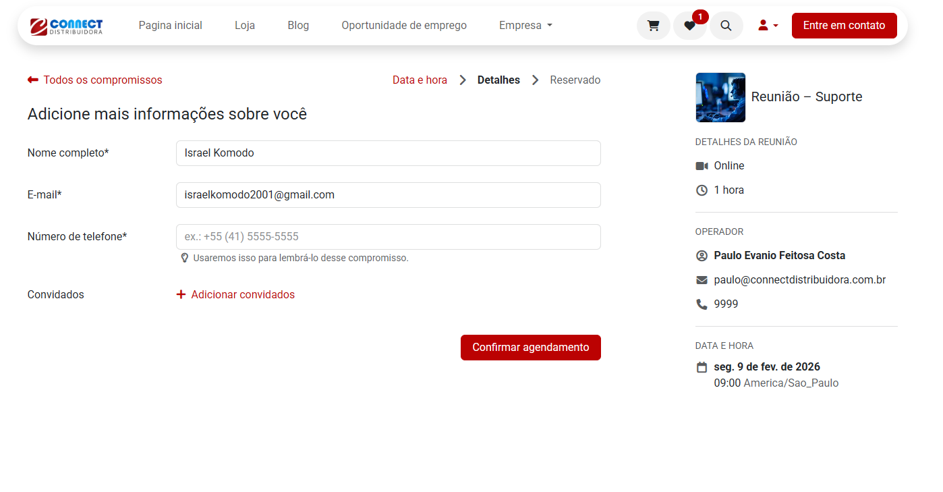Click the Connect Distribuidora logo
This screenshot has height=492, width=943.
(66, 26)
